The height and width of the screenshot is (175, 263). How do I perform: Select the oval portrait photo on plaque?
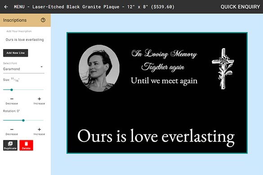[99, 68]
